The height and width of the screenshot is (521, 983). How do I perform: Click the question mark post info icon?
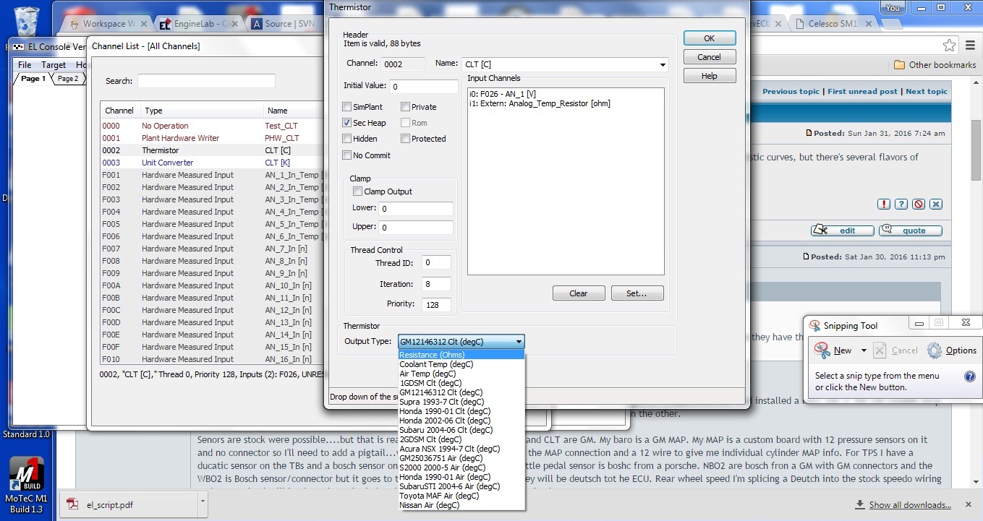coord(901,204)
